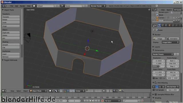Open the outliner Search menu

(169, 10)
